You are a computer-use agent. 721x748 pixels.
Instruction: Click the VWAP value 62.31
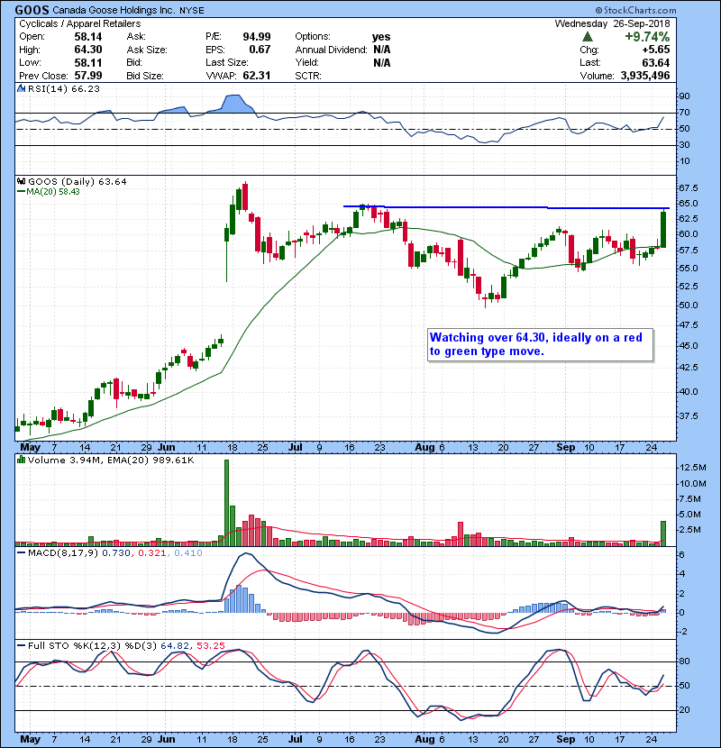click(x=257, y=76)
